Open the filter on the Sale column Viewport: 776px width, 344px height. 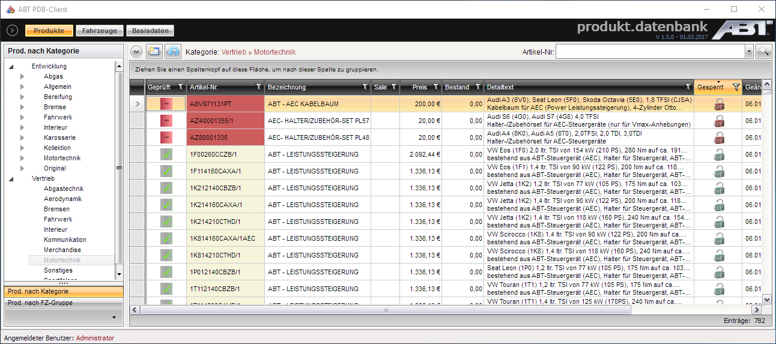[x=394, y=87]
